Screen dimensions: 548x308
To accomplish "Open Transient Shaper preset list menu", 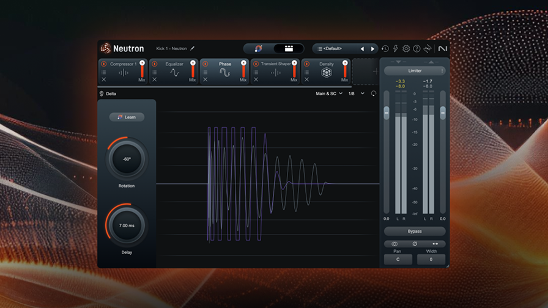I will click(256, 72).
